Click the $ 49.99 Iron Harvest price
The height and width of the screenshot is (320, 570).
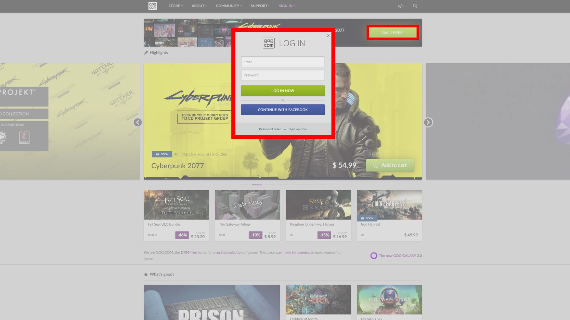(411, 235)
